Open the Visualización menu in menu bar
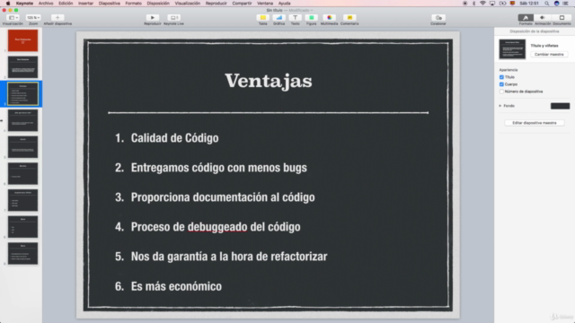The width and height of the screenshot is (575, 323). (x=188, y=4)
